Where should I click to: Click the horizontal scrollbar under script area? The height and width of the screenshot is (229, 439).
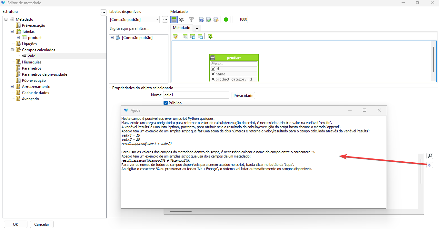tap(181, 212)
